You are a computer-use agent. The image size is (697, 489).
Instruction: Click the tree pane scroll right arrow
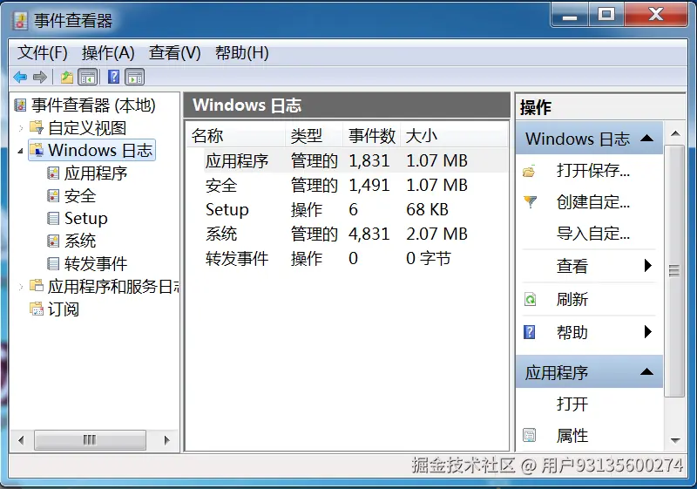coord(166,440)
